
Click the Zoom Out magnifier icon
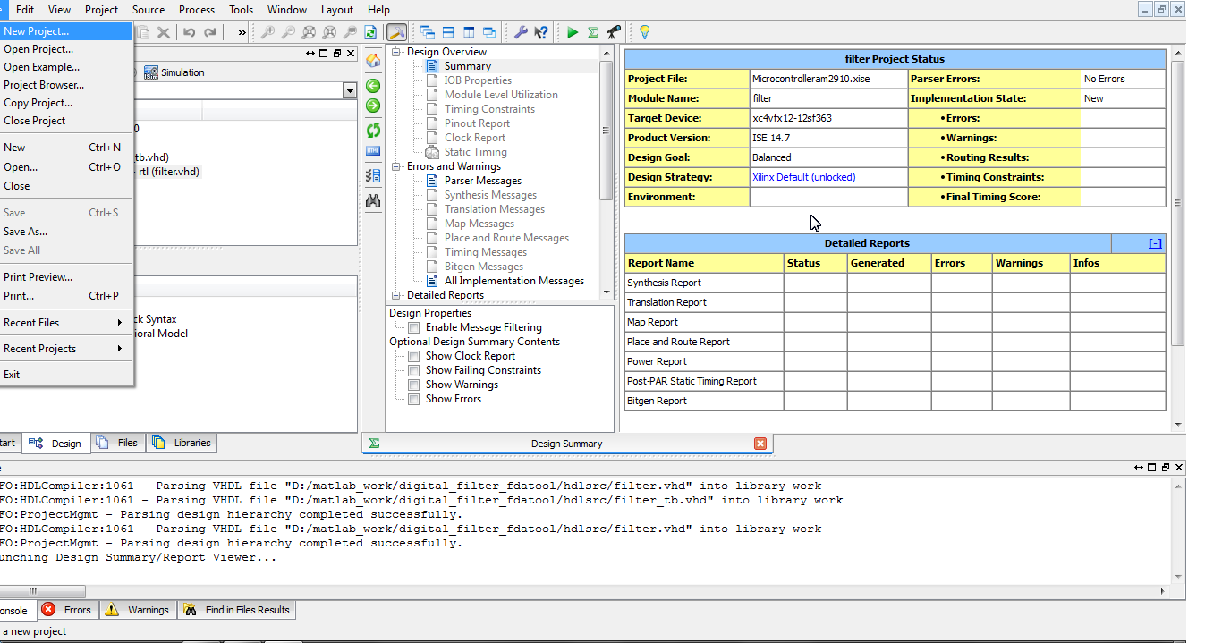(x=288, y=32)
